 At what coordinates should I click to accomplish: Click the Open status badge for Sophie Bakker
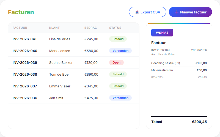[116, 62]
